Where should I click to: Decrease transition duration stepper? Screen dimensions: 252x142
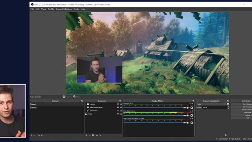228,108
